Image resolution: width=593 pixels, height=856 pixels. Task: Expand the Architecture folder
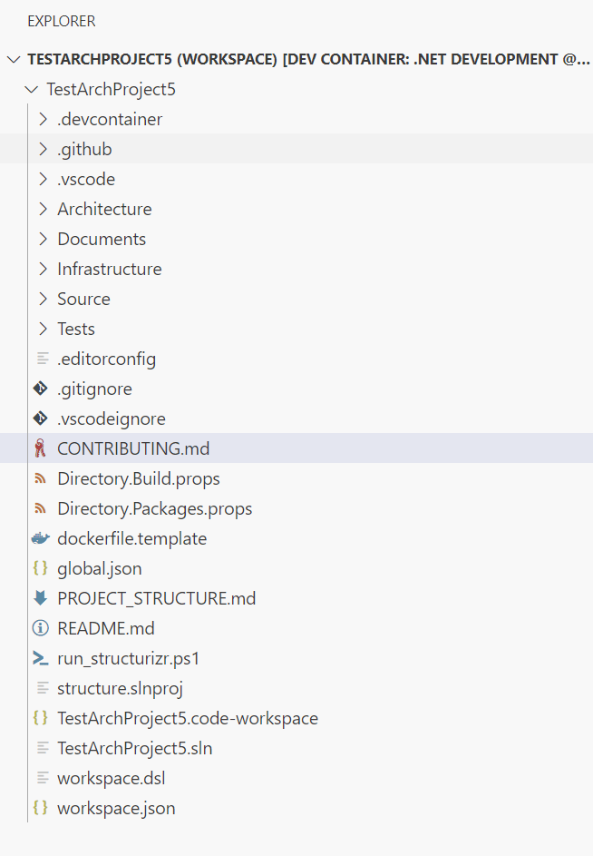tap(103, 209)
